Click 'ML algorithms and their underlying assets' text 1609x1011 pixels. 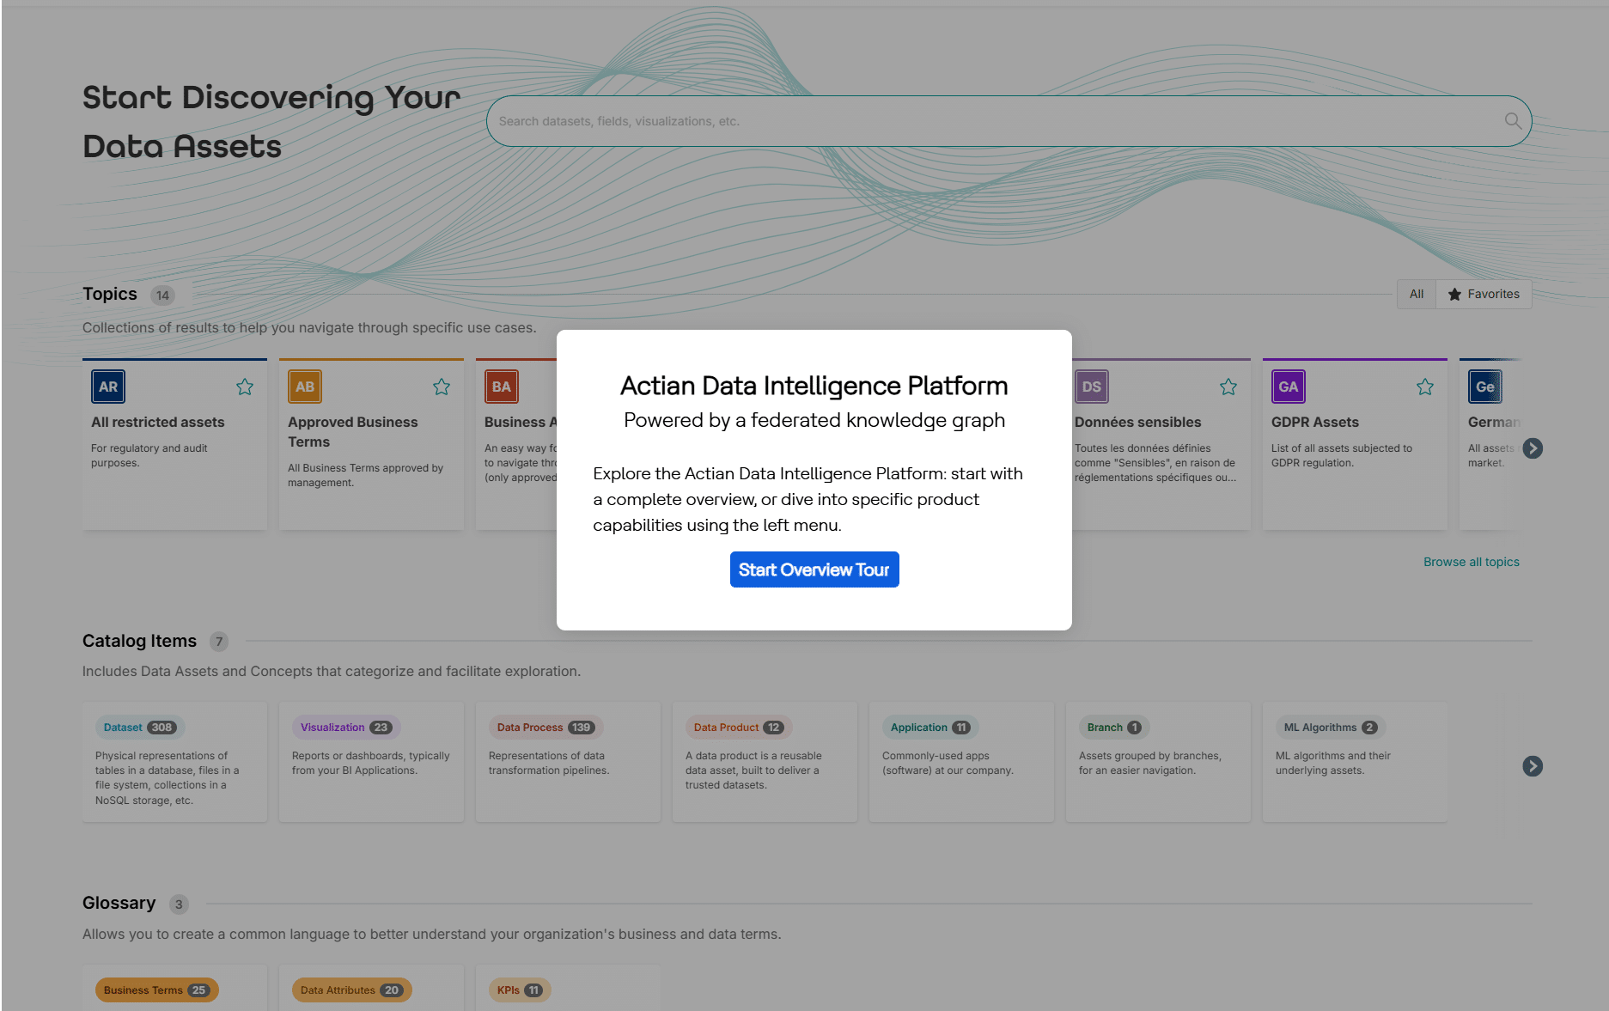[1333, 763]
